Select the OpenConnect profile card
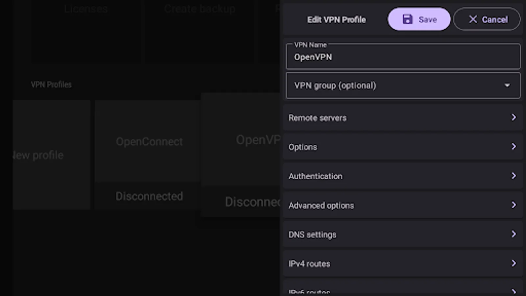Viewport: 526px width, 296px height. [x=149, y=155]
